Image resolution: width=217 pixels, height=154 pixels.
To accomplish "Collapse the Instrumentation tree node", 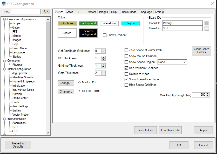I will tap(4, 119).
